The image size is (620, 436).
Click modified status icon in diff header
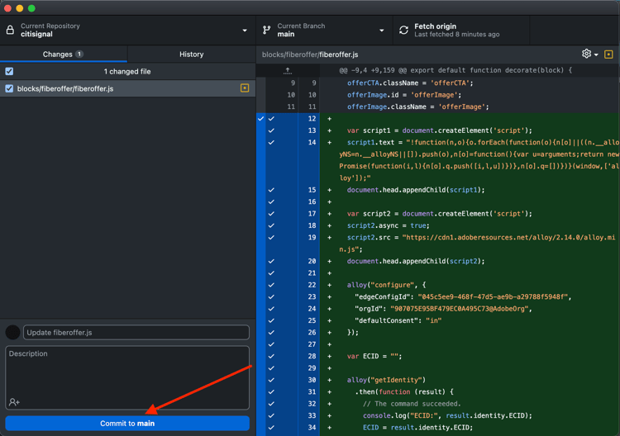coord(608,54)
